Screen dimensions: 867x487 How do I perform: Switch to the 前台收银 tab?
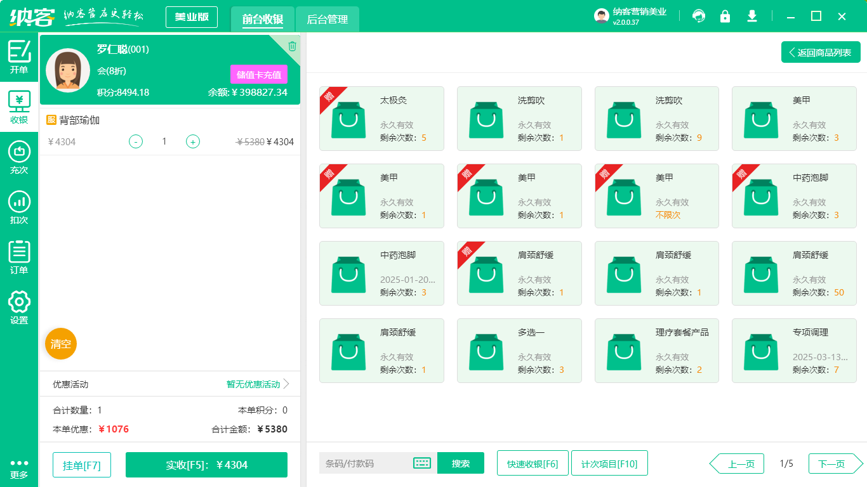tap(262, 20)
